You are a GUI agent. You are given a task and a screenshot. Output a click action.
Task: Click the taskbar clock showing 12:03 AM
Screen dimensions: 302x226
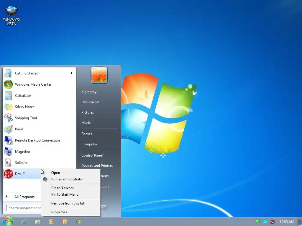(287, 222)
